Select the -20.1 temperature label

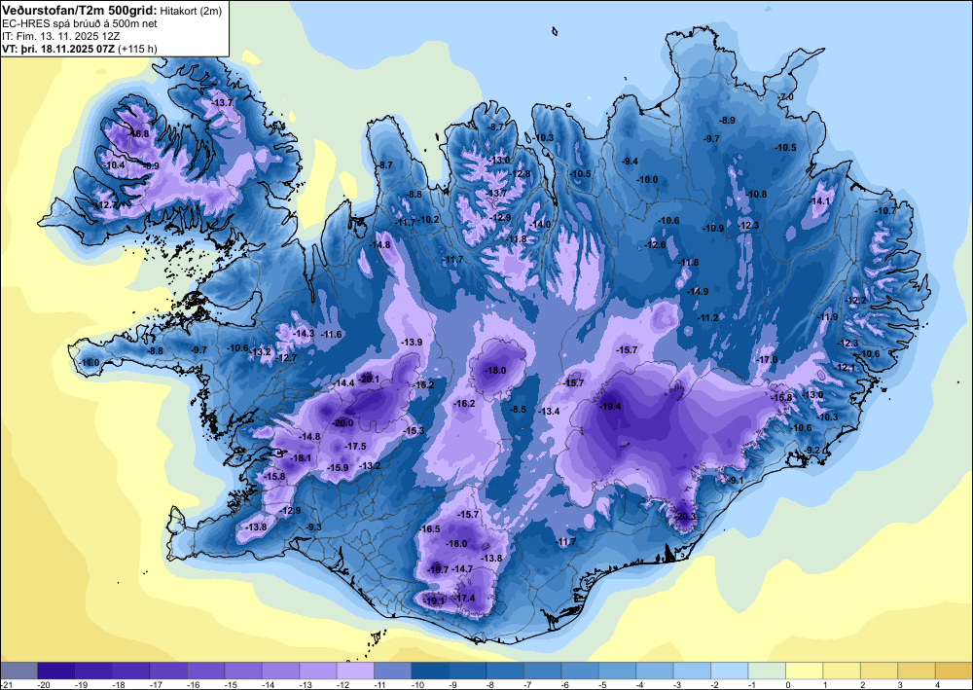tap(369, 379)
